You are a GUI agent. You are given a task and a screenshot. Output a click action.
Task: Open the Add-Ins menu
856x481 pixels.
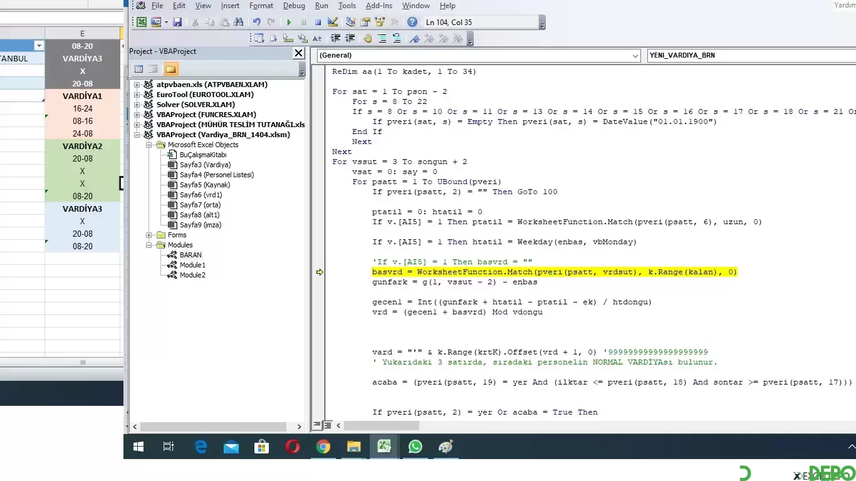(379, 6)
